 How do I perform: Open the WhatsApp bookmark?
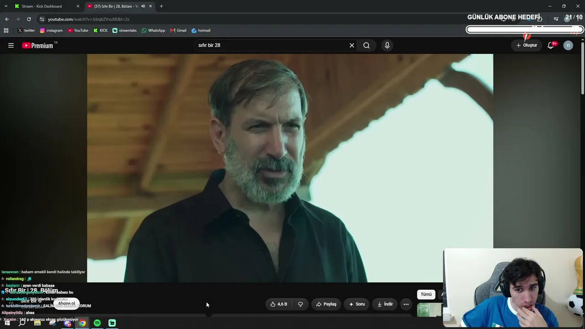pyautogui.click(x=153, y=31)
